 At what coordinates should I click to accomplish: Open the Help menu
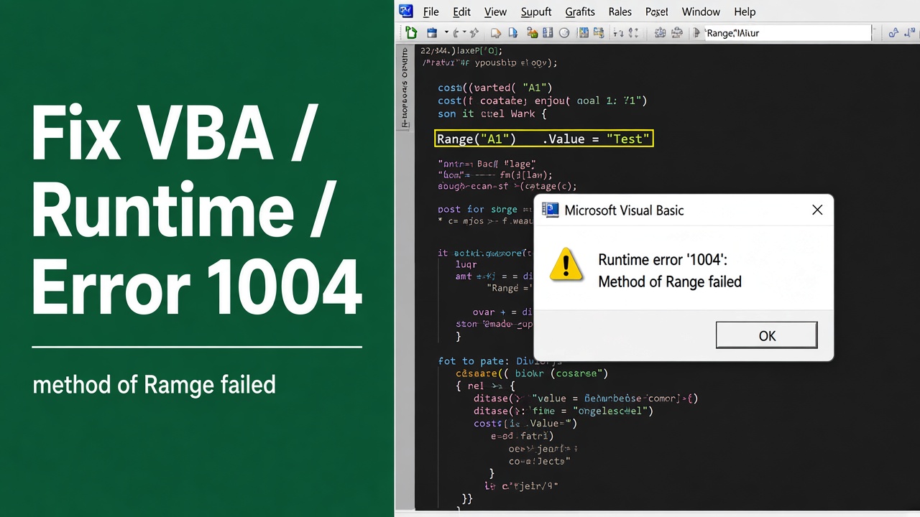745,11
